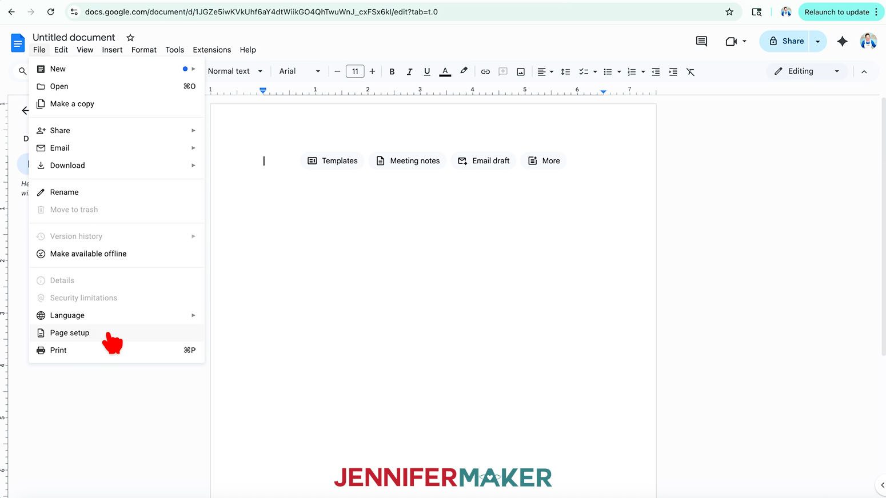Click the Bold formatting icon
Viewport: 886px width, 498px height.
point(392,71)
